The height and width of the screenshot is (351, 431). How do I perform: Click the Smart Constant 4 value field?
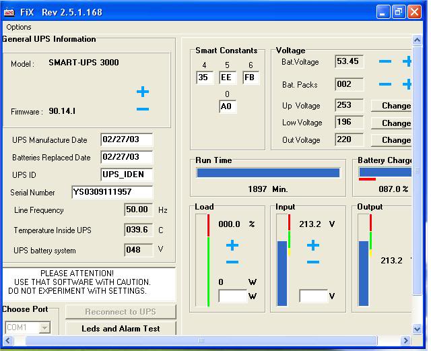click(205, 77)
